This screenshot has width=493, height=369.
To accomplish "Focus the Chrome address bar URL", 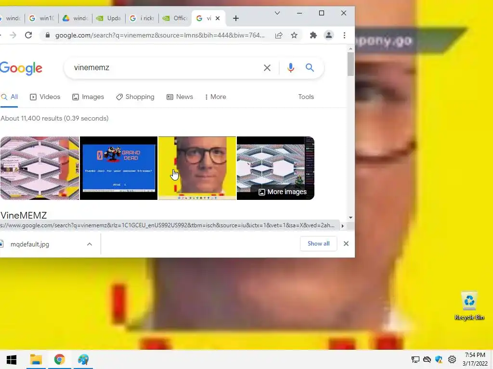I will 160,35.
